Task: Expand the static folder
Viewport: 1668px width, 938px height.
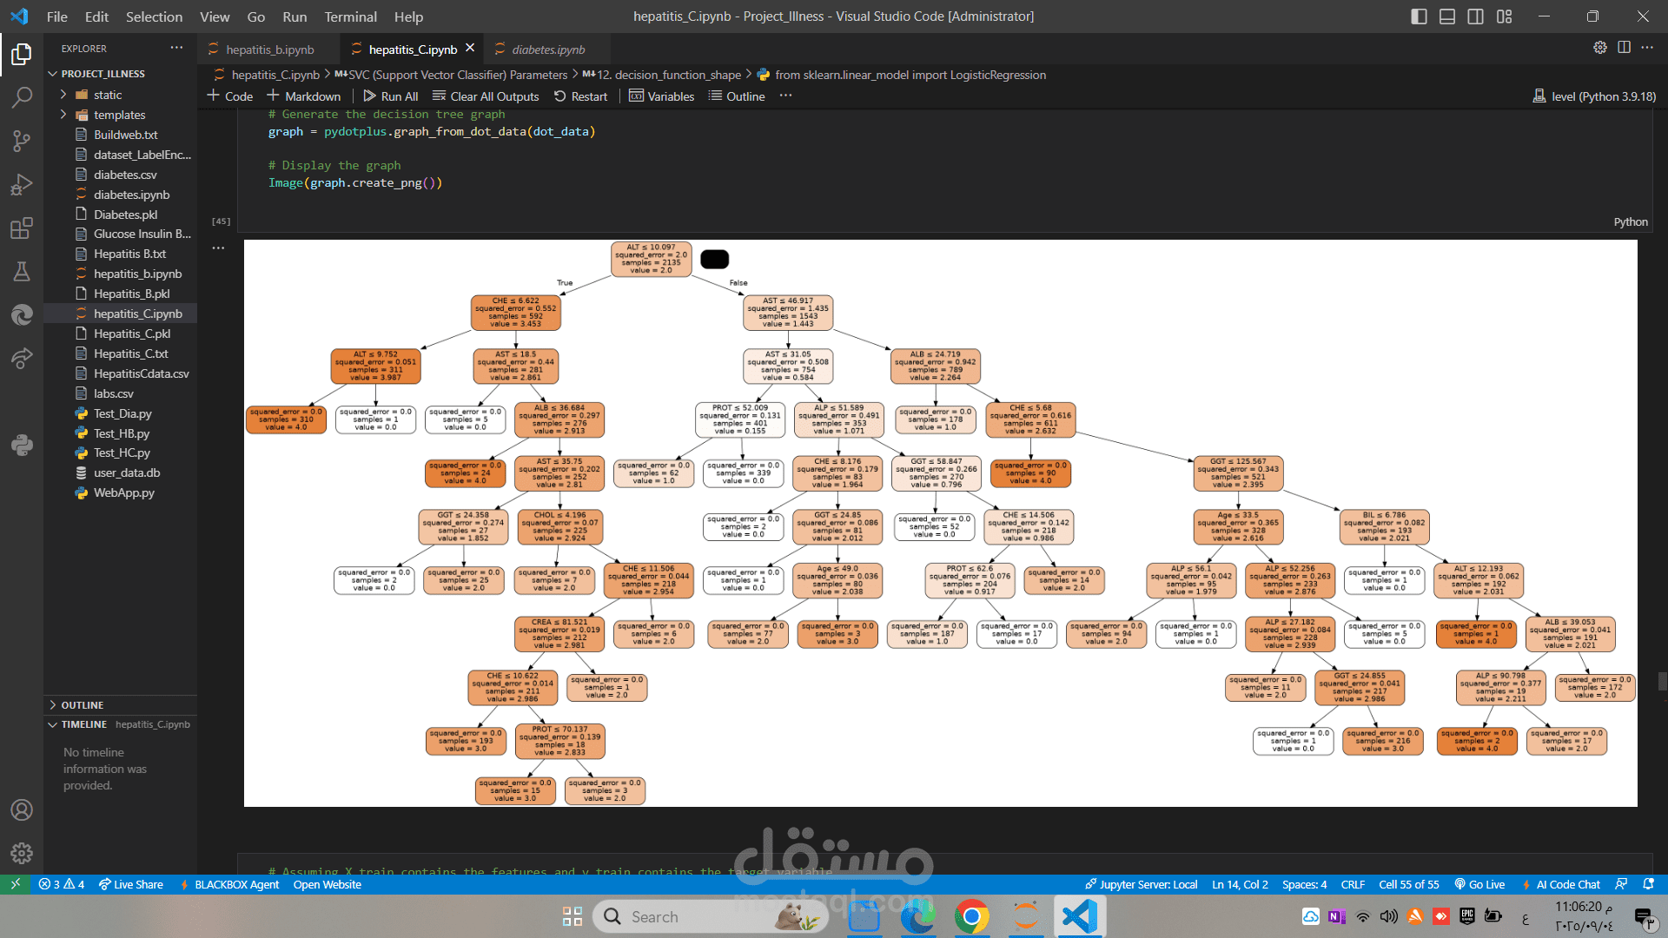Action: coord(108,95)
